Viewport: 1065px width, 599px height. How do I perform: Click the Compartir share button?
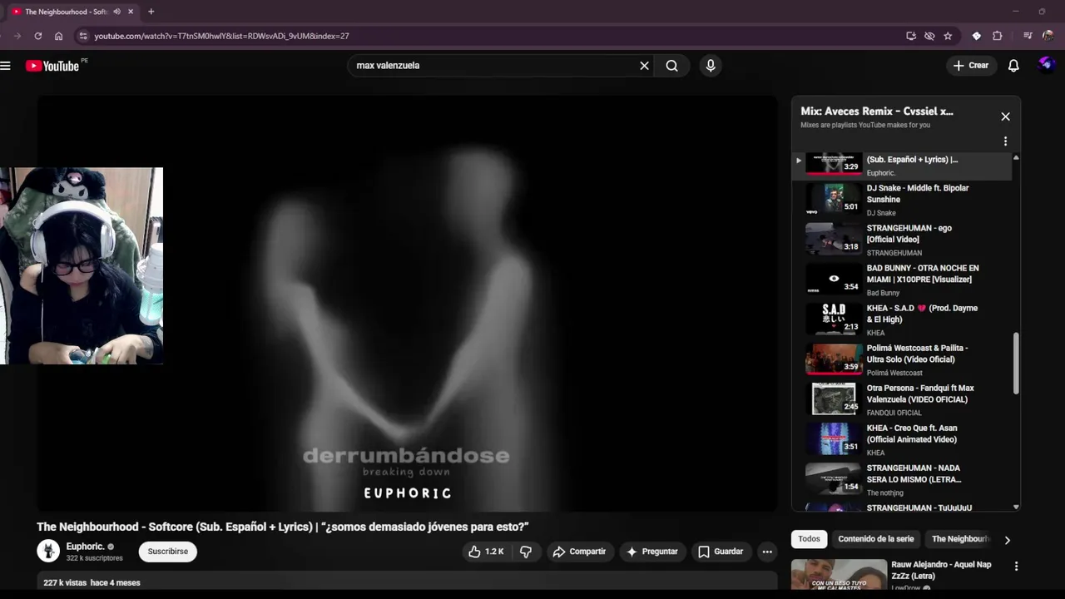(x=579, y=552)
